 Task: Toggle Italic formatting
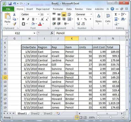tap(28, 19)
